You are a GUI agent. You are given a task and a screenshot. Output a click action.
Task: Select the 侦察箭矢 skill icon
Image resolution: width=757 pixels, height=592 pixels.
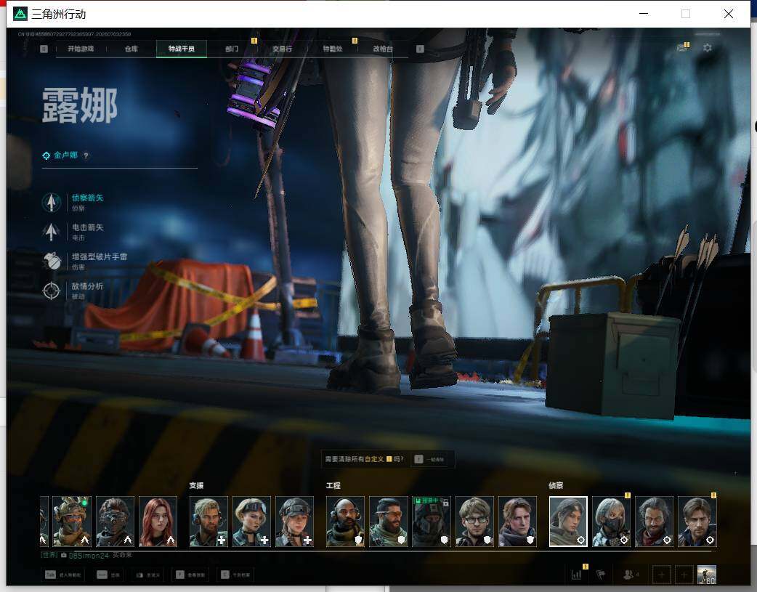coord(51,203)
